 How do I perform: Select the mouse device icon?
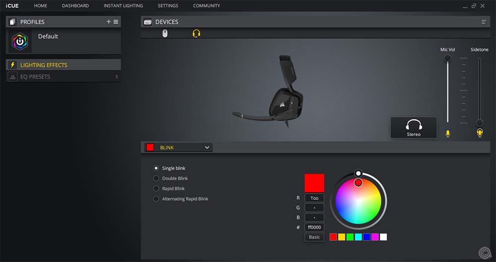[x=165, y=33]
